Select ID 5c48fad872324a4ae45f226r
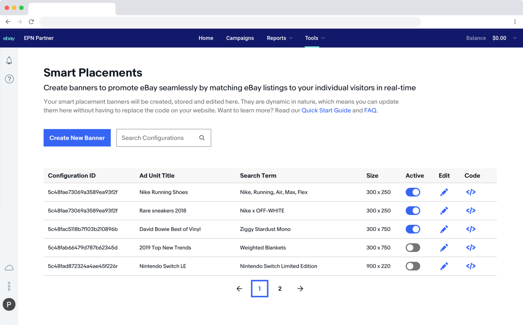The image size is (523, 325). 83,266
